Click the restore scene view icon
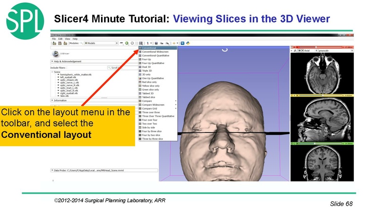The image size is (378, 212). [x=167, y=43]
